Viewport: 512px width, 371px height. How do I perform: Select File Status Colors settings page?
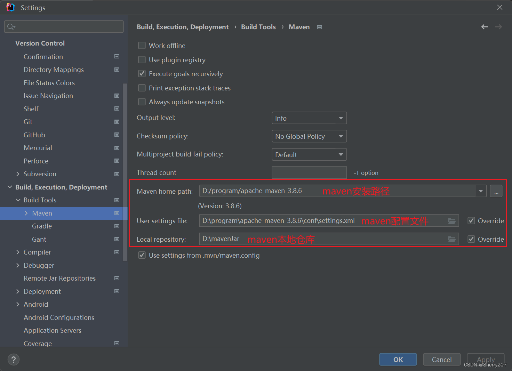(49, 83)
